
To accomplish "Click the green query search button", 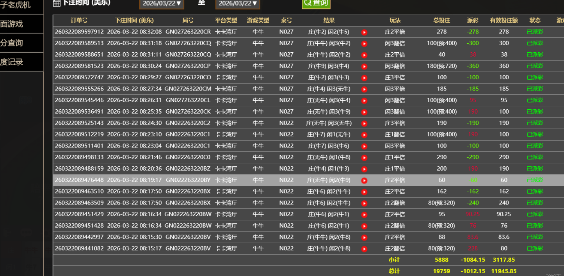I will [316, 3].
